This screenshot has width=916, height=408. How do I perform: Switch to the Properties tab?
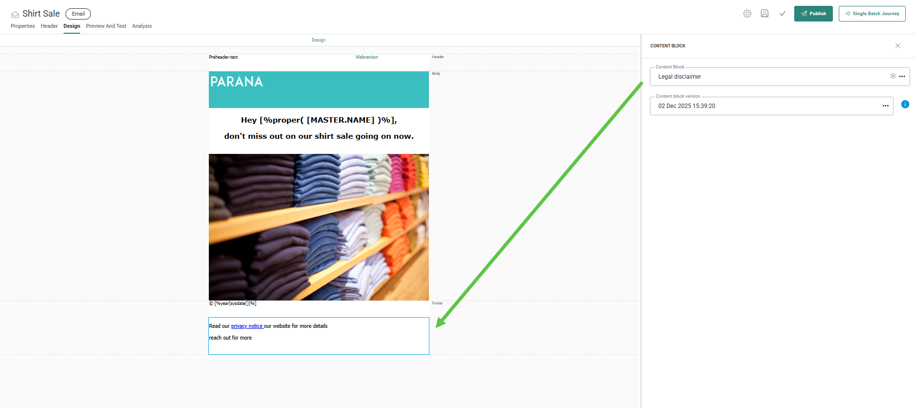pos(22,26)
